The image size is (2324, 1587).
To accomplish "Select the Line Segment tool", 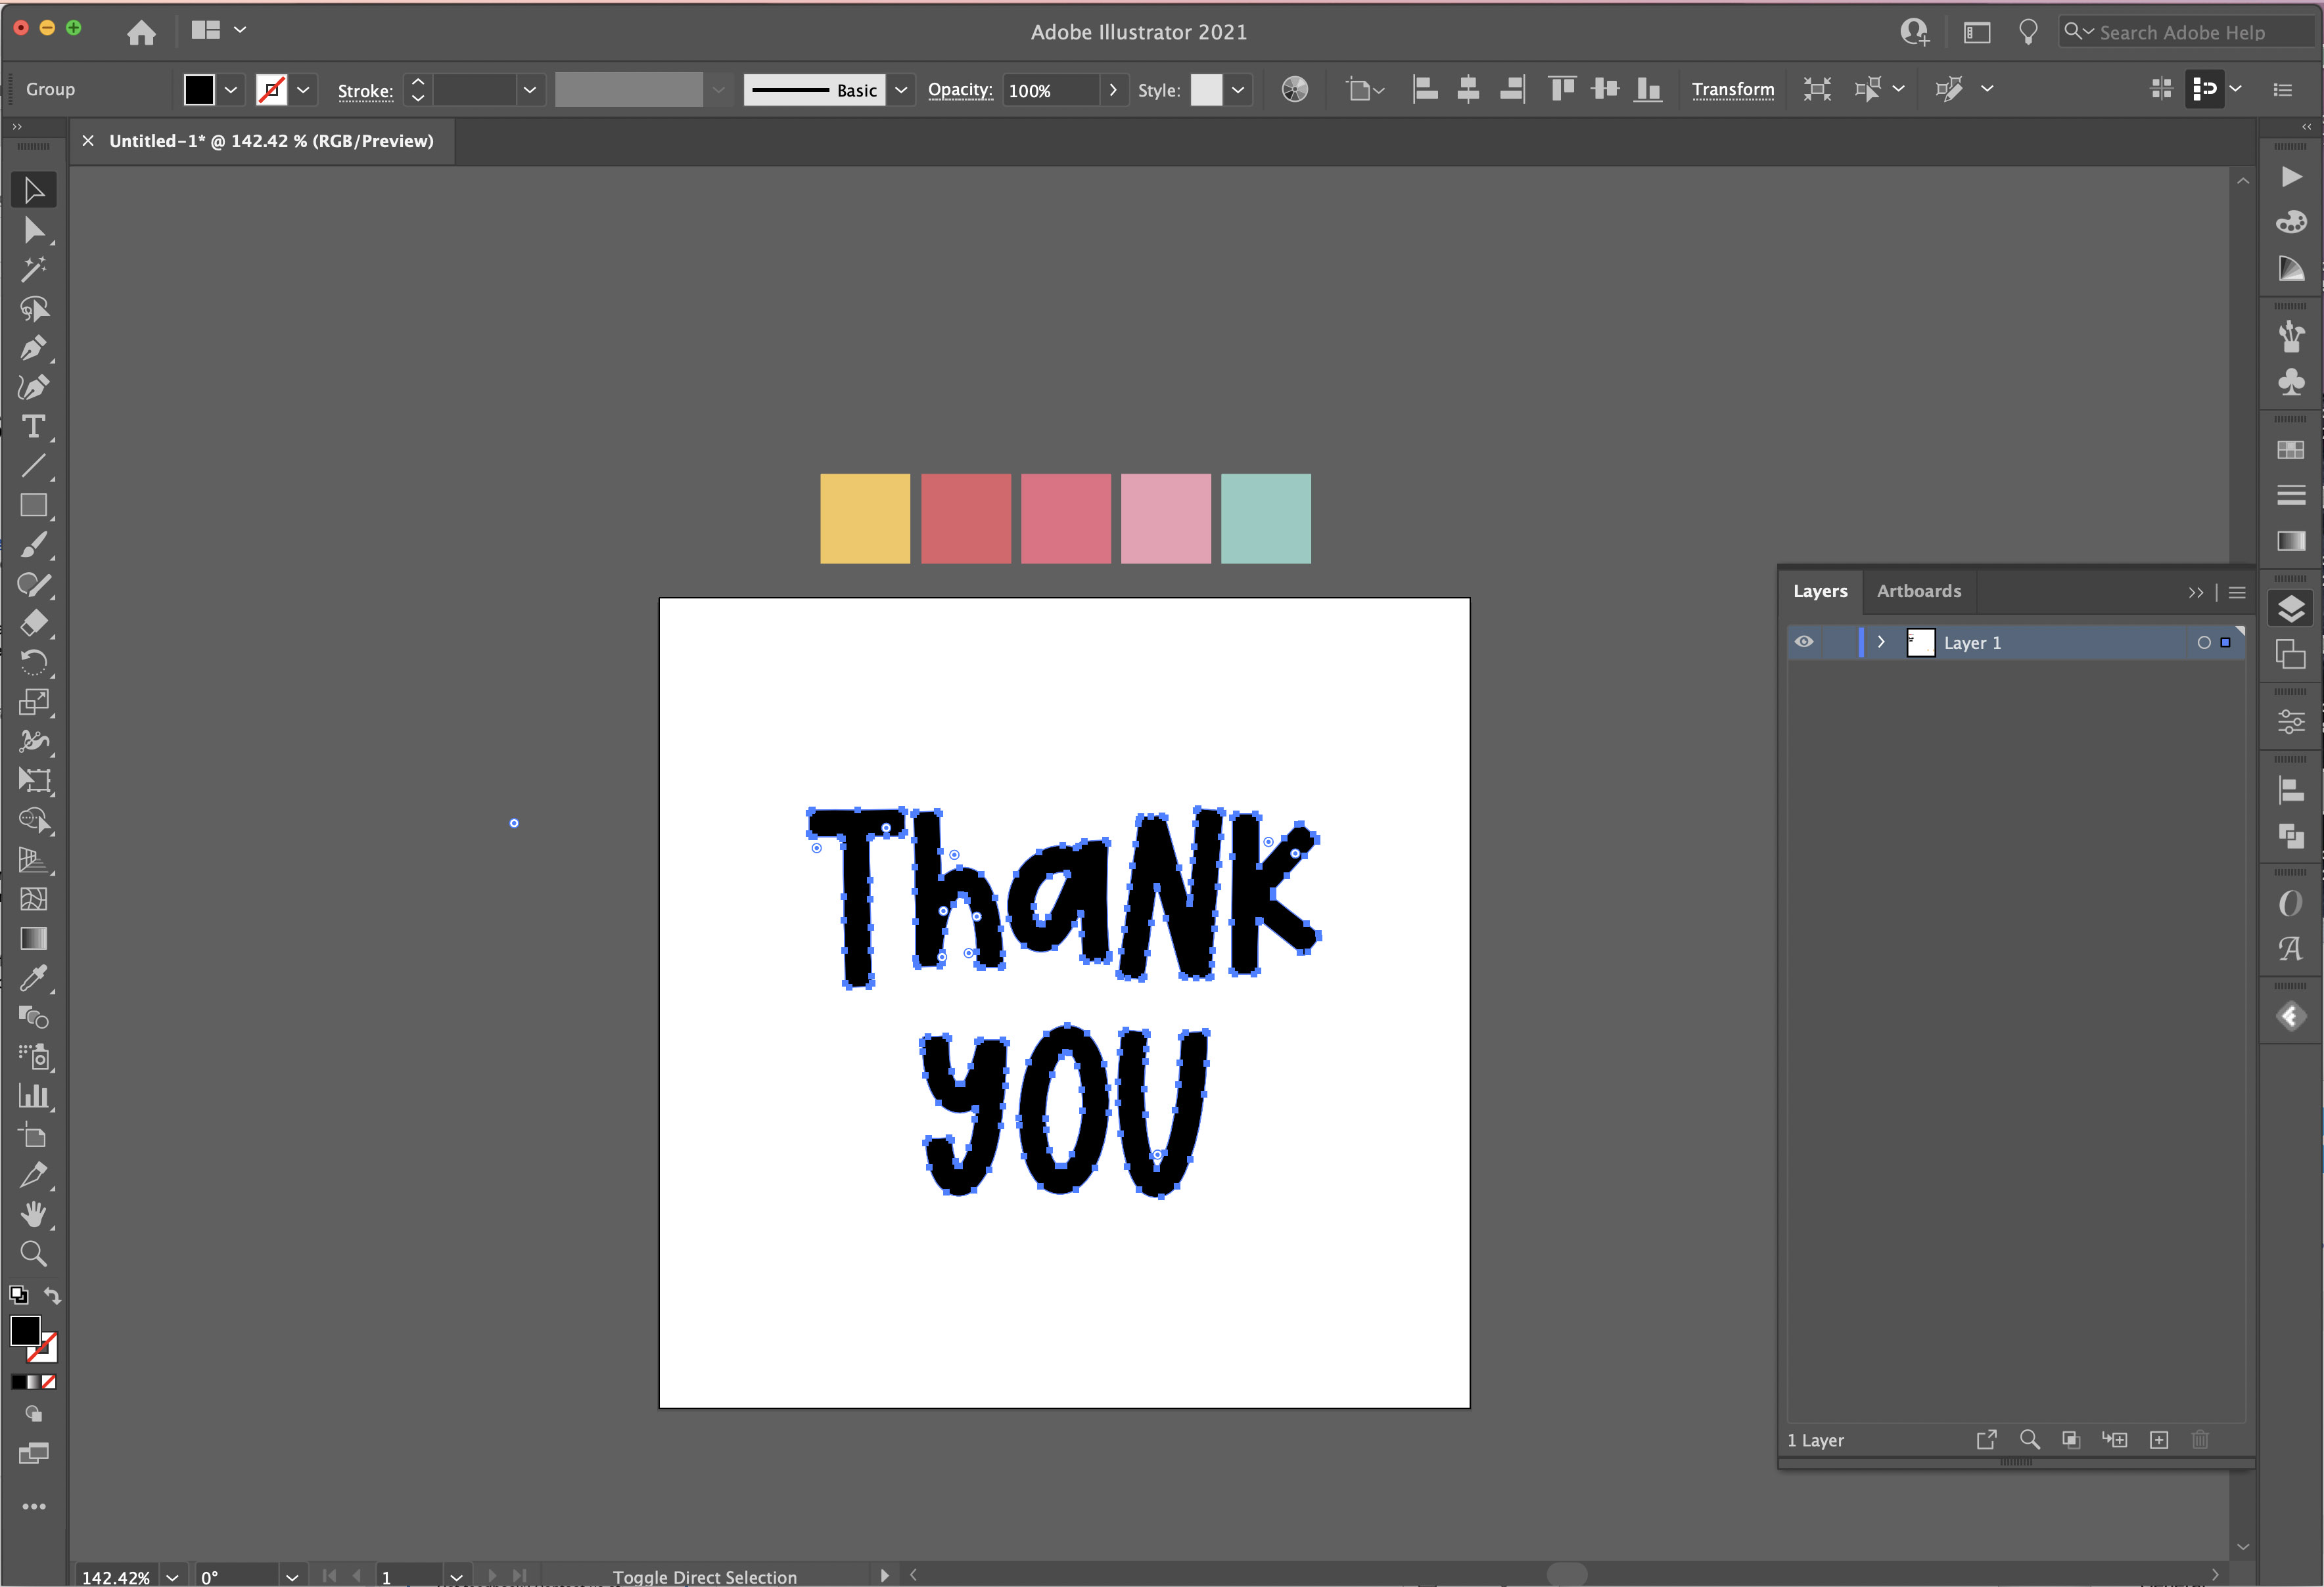I will click(33, 466).
